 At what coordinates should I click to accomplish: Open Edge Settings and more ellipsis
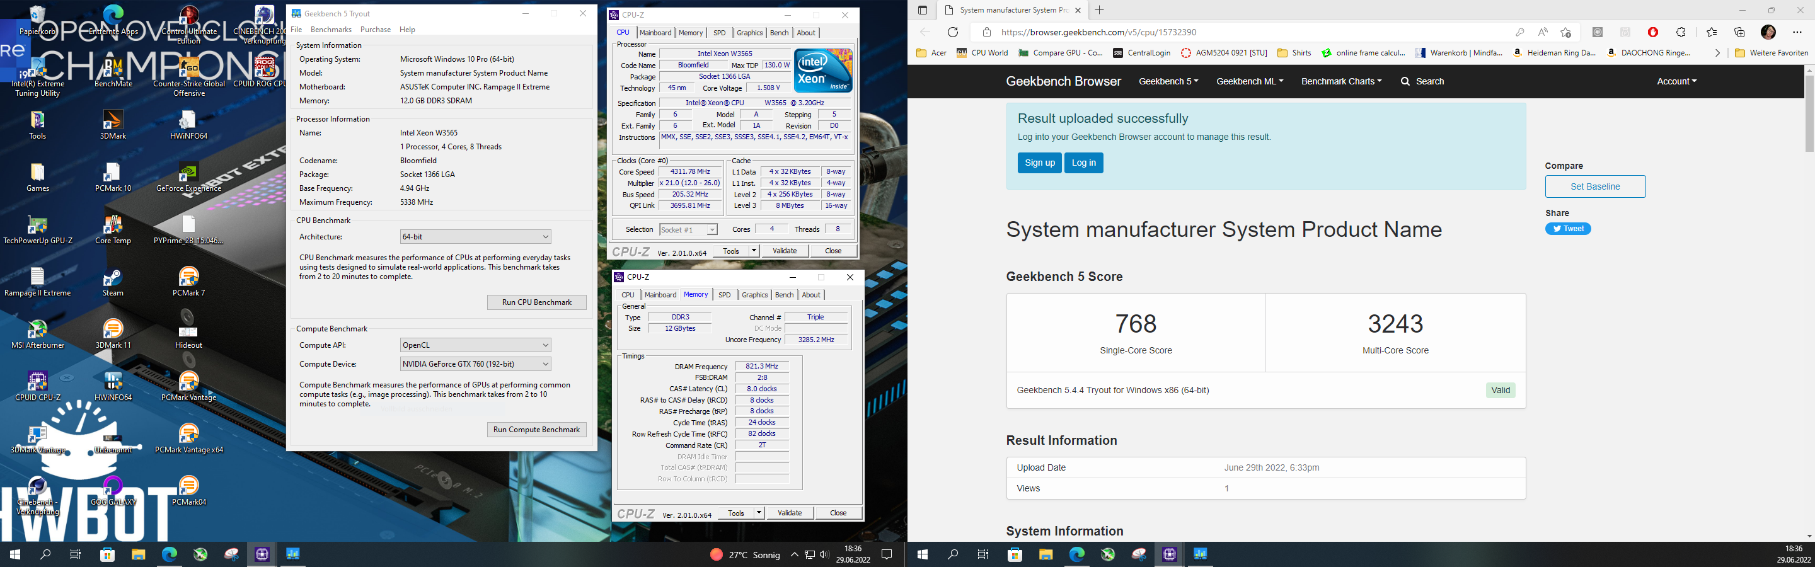1797,32
